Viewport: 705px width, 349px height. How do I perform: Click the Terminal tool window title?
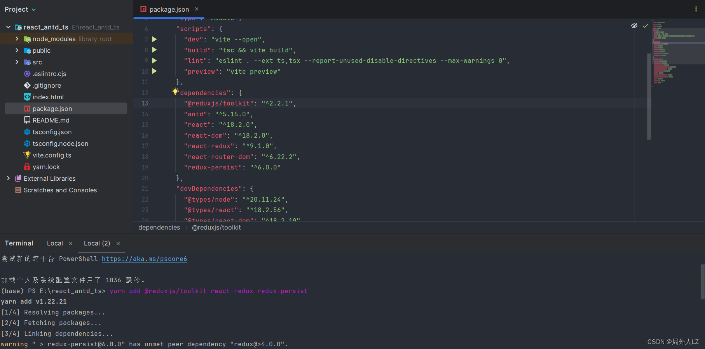pos(19,243)
